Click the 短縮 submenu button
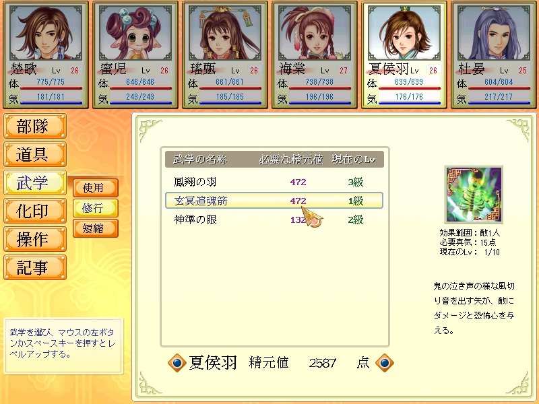Viewport: 539px width, 404px height. [x=96, y=228]
